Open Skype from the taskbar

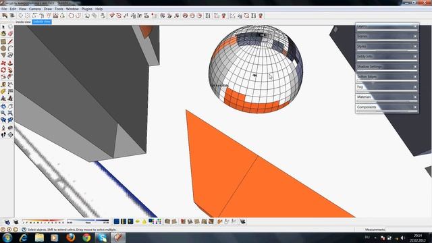pos(102,238)
